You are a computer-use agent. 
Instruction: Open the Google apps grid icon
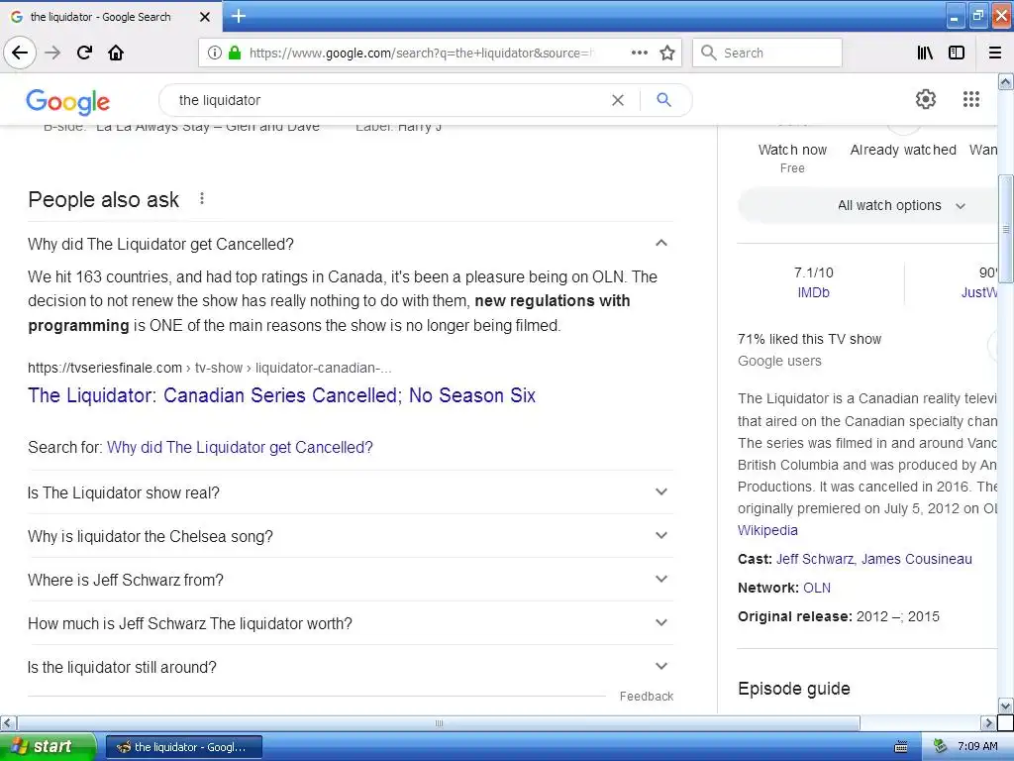point(970,99)
